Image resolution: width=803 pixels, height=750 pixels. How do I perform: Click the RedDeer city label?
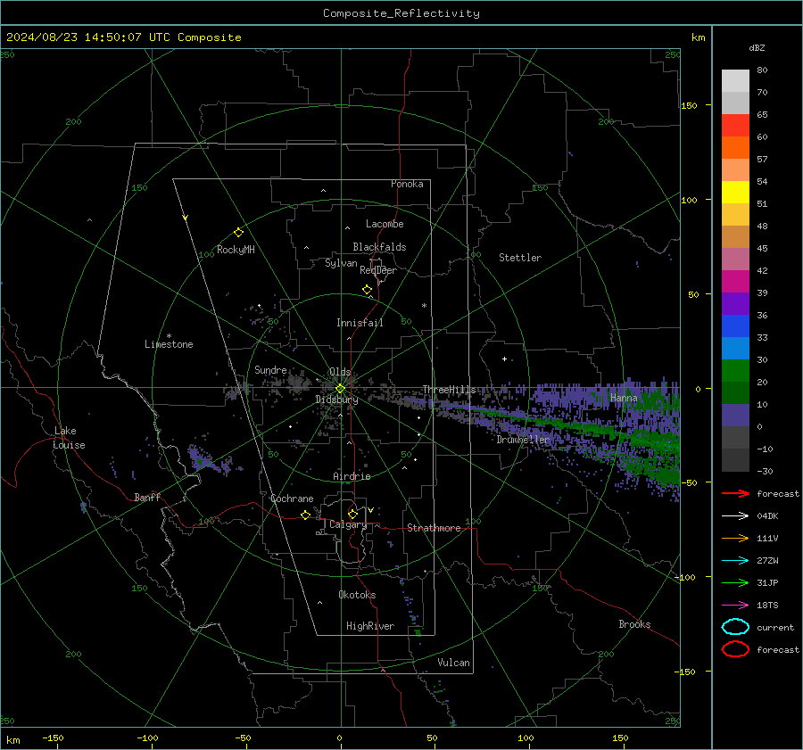378,270
